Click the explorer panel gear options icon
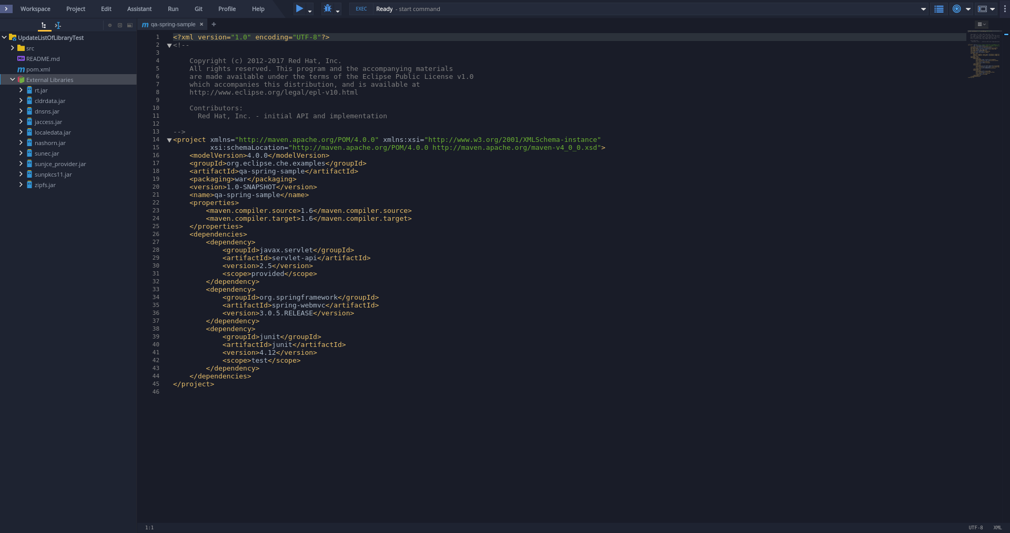Screen dimensions: 1010x533 tap(110, 25)
